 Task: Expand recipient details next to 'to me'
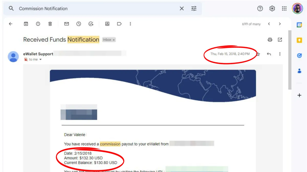pos(40,60)
